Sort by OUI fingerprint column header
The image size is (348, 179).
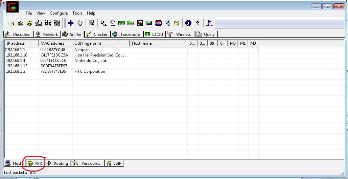click(101, 43)
